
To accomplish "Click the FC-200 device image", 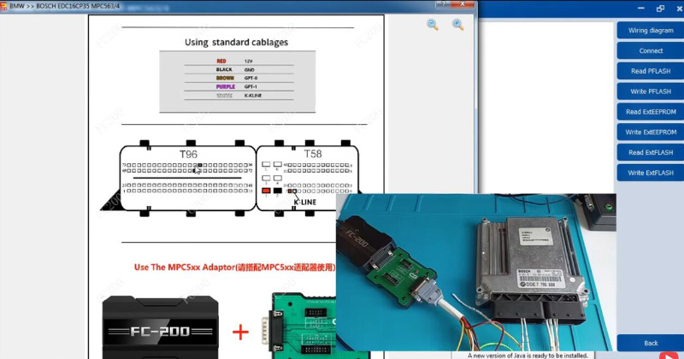I will point(160,327).
